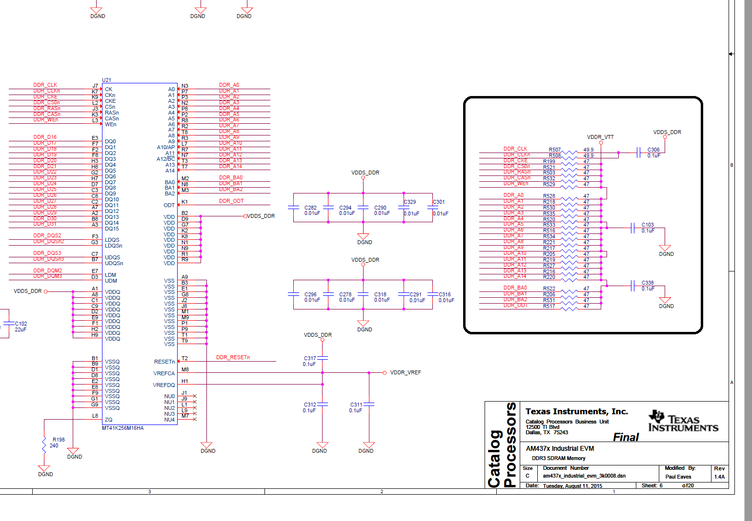Click the 22uF capacitor value
The width and height of the screenshot is (752, 521).
pyautogui.click(x=20, y=329)
